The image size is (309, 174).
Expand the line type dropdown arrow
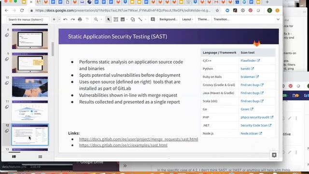(145, 19)
